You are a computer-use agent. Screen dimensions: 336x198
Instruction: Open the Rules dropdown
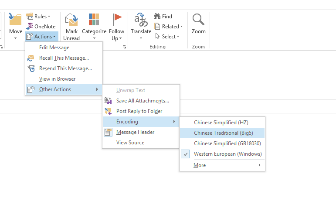(39, 17)
